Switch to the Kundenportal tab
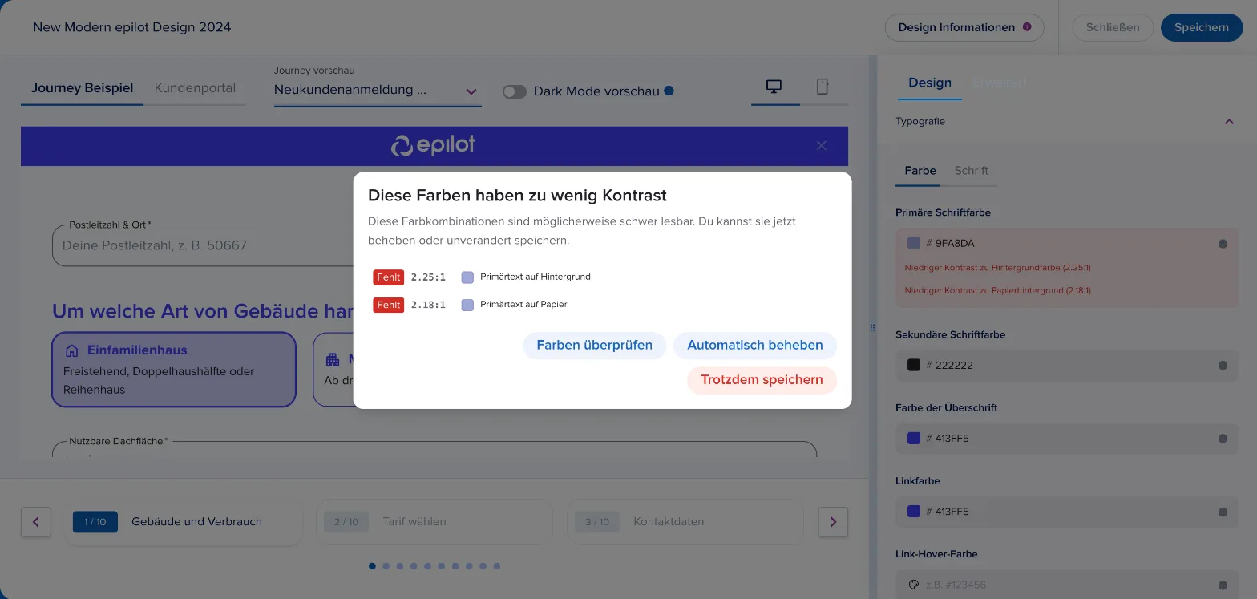Image resolution: width=1257 pixels, height=599 pixels. click(x=195, y=88)
